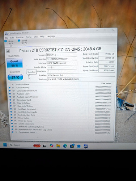Viewport: 136px width, 181px height.
Task: Click the ID column header
Action: click(x=13, y=84)
